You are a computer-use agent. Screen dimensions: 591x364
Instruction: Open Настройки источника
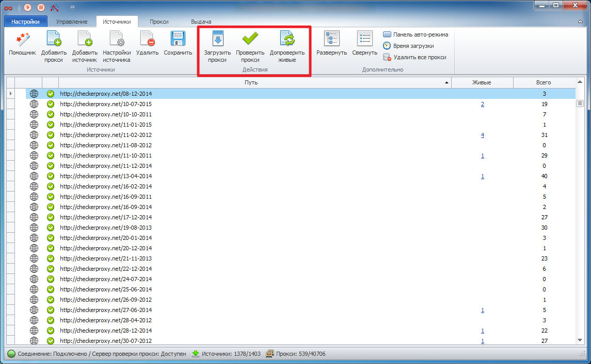pos(117,47)
